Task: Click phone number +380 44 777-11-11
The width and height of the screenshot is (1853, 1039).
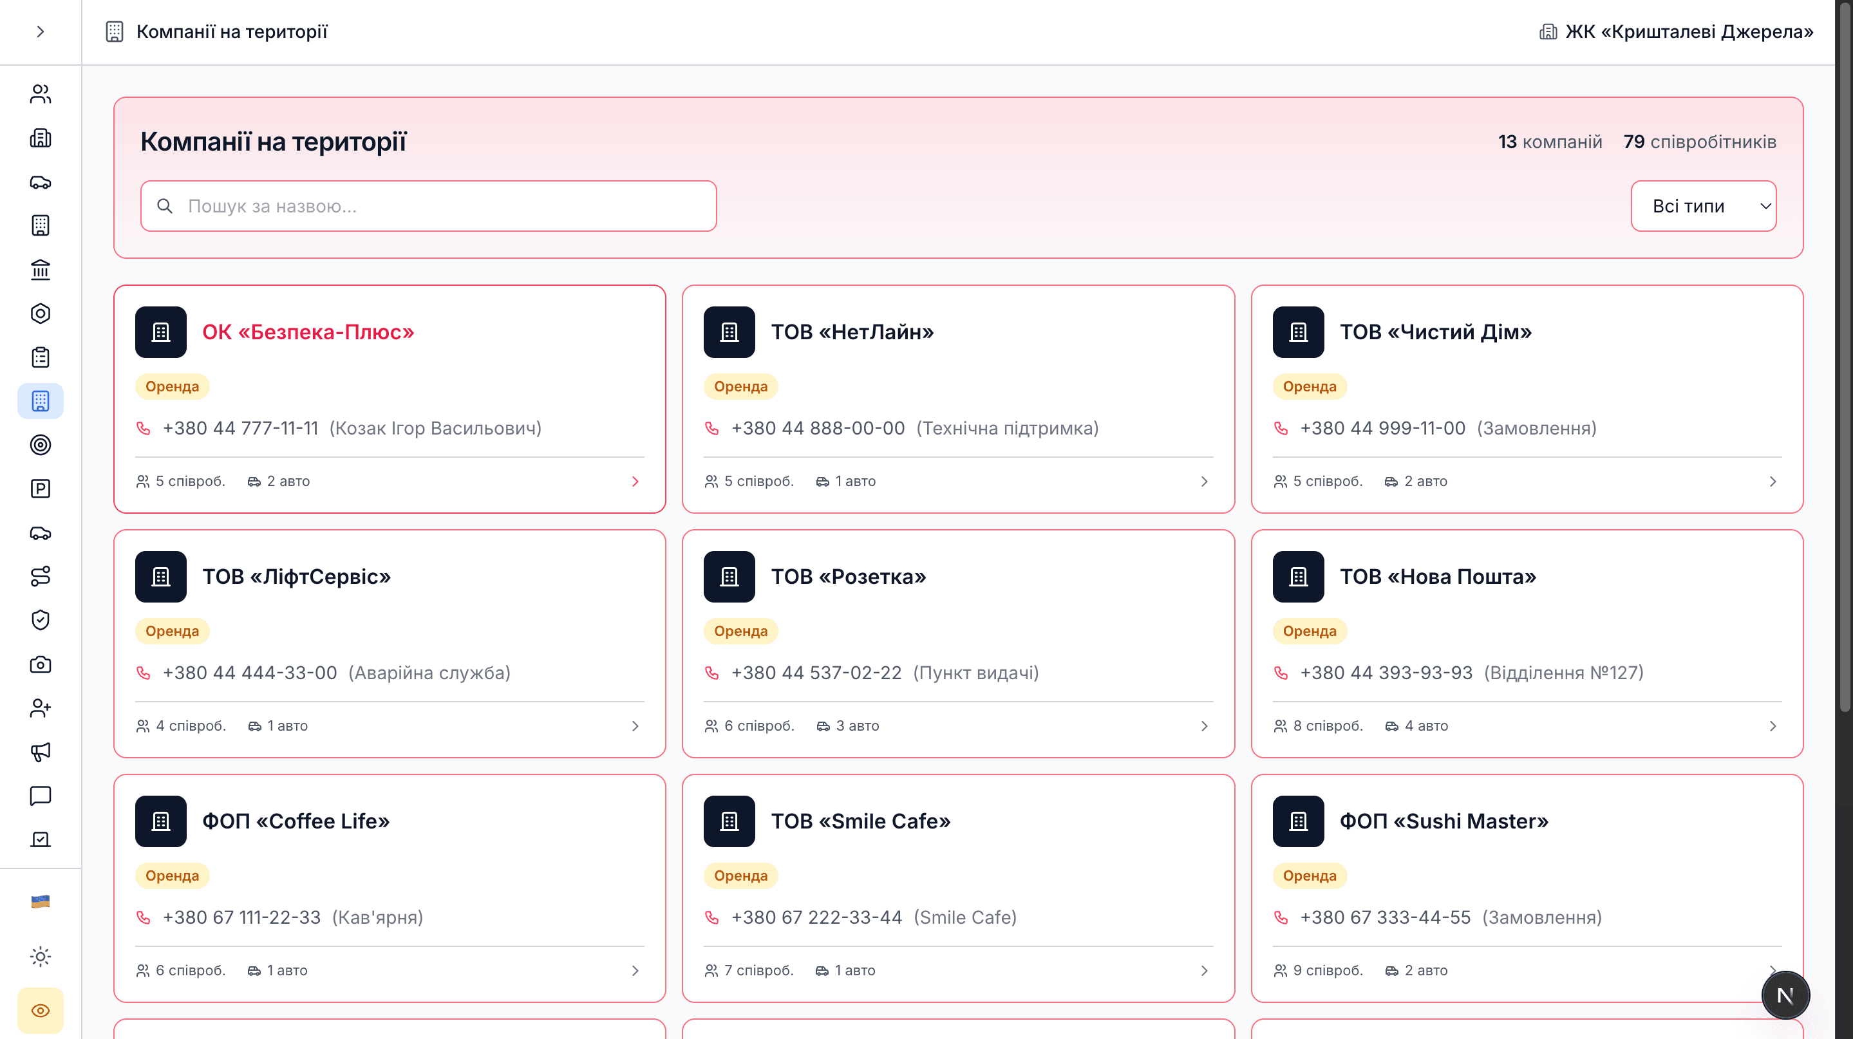Action: tap(240, 429)
